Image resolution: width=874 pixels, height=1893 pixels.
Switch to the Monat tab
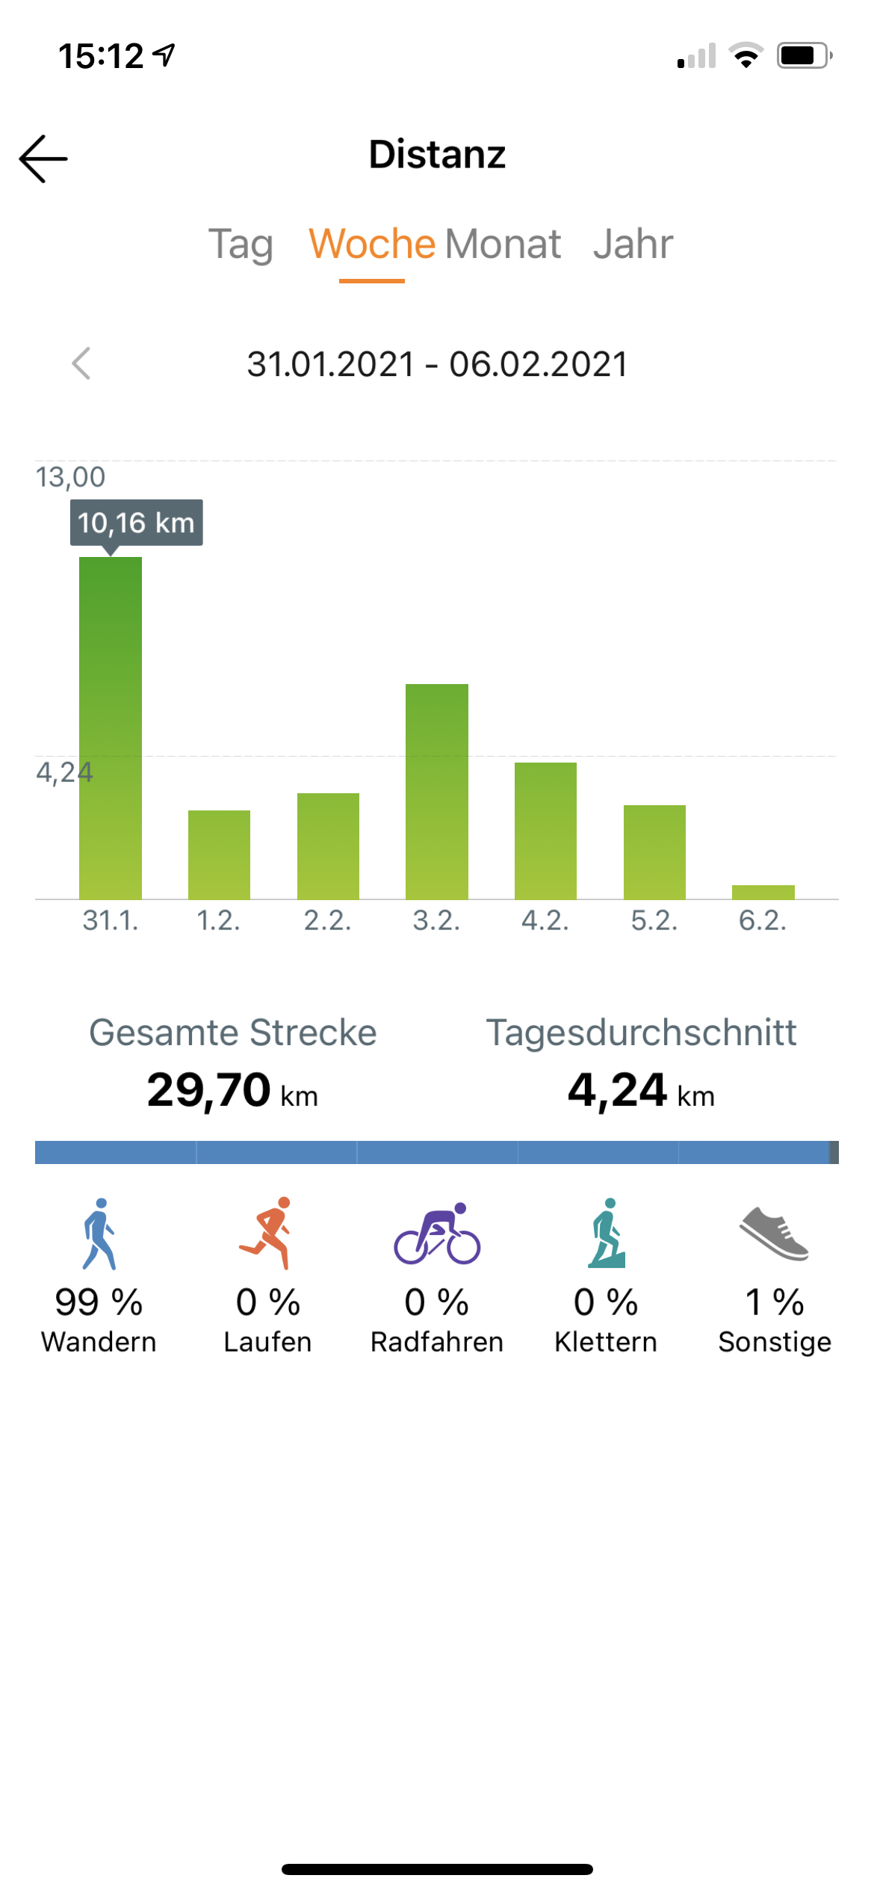tap(503, 244)
